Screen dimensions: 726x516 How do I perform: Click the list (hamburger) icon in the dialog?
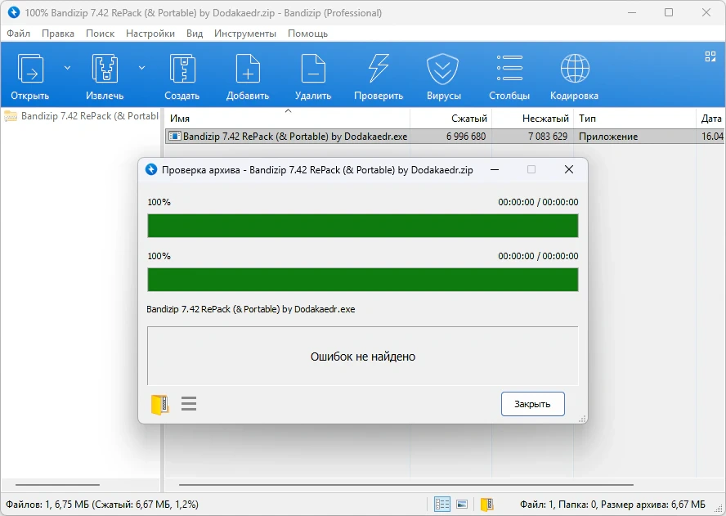click(x=189, y=403)
